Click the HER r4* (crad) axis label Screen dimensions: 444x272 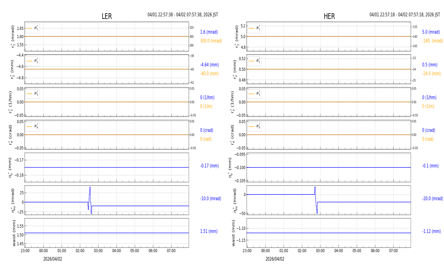click(x=233, y=135)
